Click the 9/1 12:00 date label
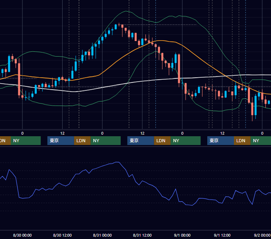This screenshot has width=271, height=239. coord(222,235)
